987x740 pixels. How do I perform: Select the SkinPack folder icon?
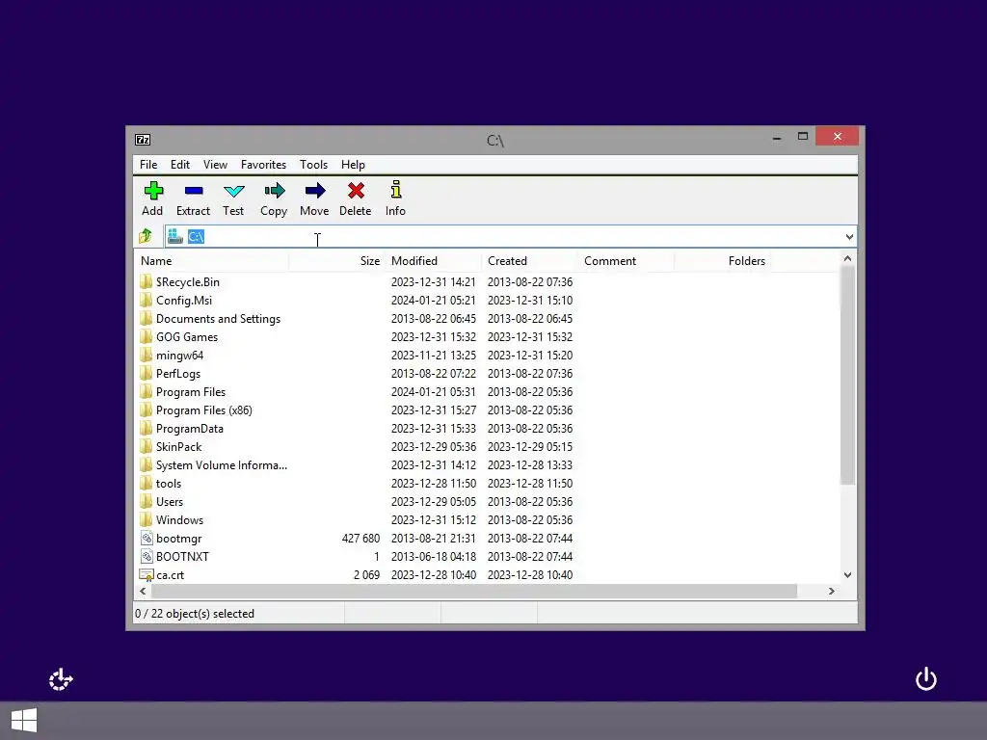click(x=147, y=446)
